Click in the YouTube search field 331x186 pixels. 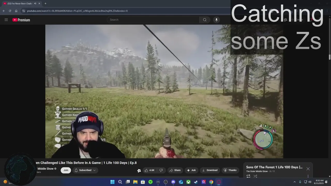click(x=153, y=20)
